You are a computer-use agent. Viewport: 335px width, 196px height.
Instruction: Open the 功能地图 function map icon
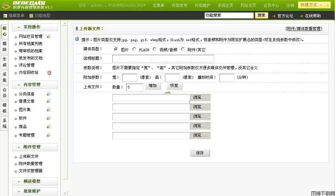tap(31, 16)
